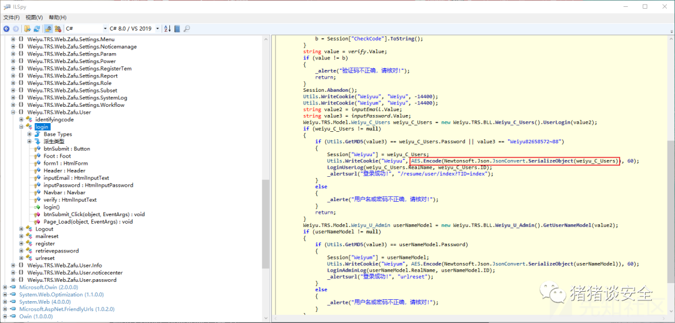Click the login() constructor icon
Image resolution: width=675 pixels, height=323 pixels.
click(x=37, y=207)
